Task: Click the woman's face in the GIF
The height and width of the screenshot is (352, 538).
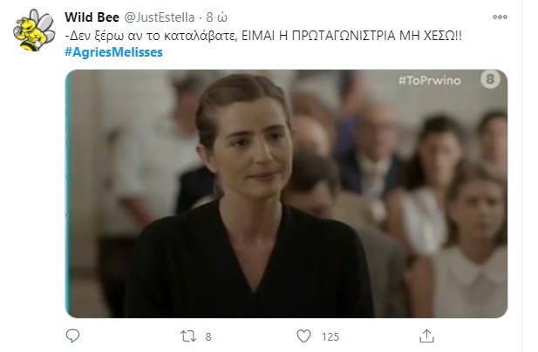Action: click(x=252, y=147)
